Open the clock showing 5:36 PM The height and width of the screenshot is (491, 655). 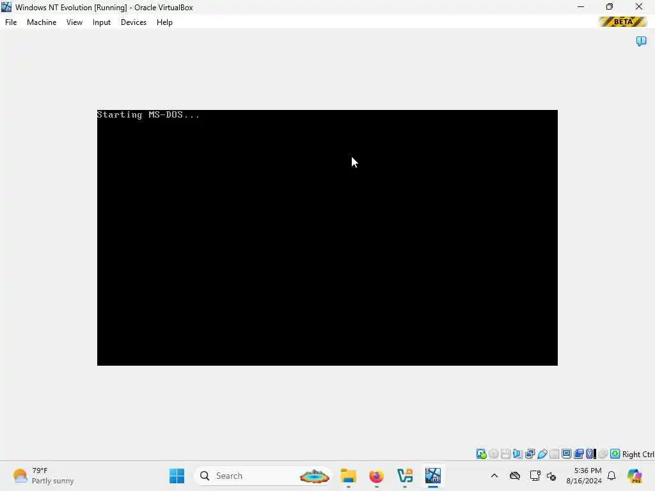click(x=583, y=476)
